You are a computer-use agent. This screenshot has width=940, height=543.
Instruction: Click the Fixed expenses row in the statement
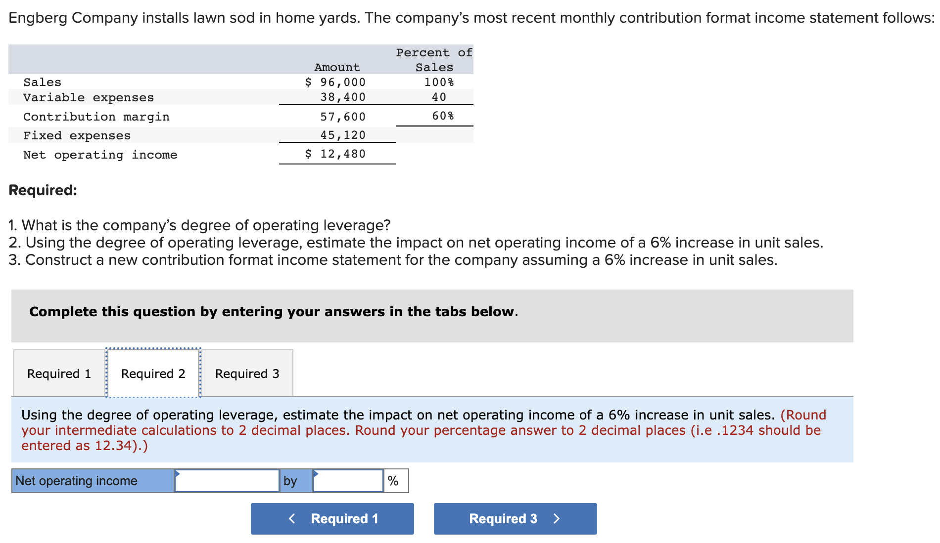77,135
